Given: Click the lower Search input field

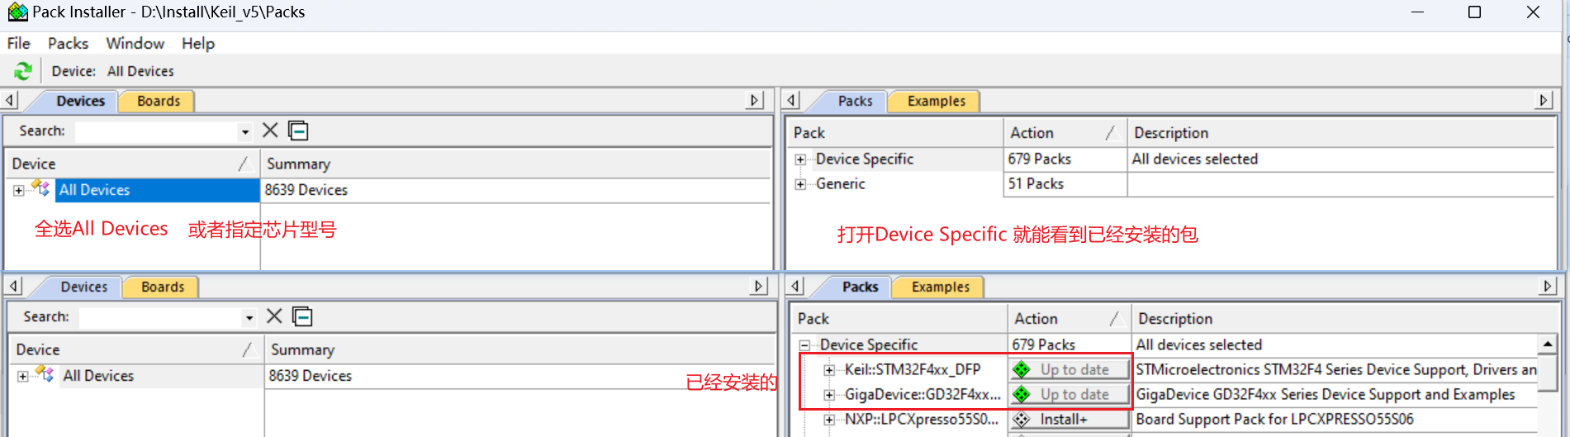Looking at the screenshot, I should click(x=161, y=317).
